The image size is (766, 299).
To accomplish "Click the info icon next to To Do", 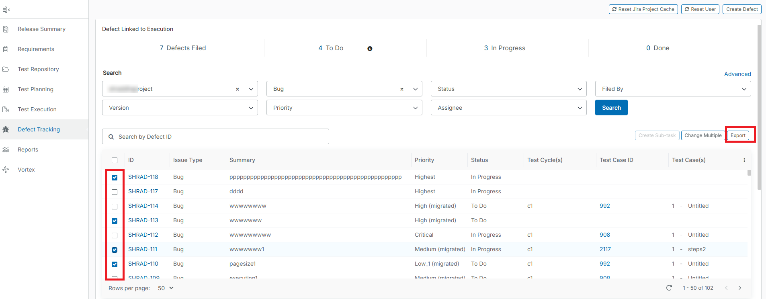I will [370, 49].
